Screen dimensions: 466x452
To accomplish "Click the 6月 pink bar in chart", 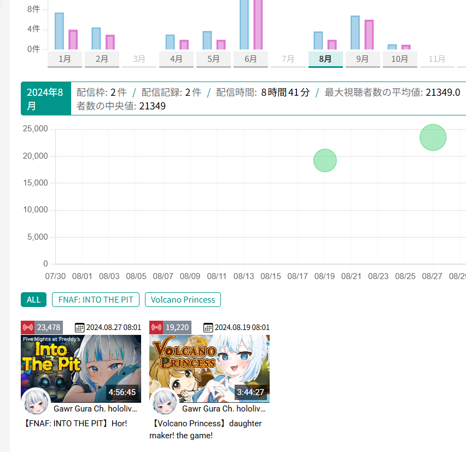I will 258,25.
